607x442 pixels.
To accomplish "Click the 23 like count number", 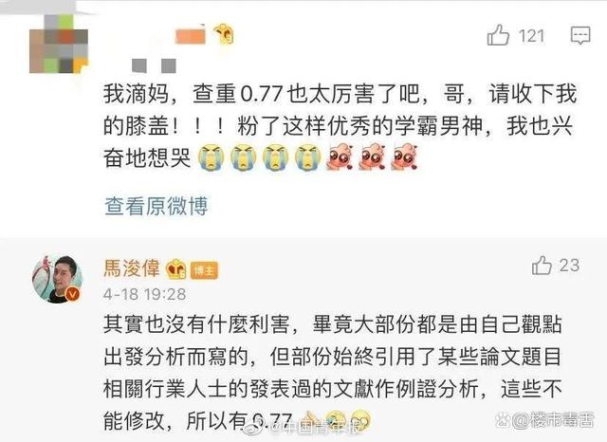I will pyautogui.click(x=569, y=266).
